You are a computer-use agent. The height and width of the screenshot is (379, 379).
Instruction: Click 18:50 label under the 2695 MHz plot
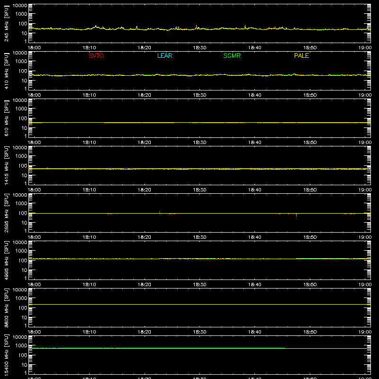click(x=310, y=237)
